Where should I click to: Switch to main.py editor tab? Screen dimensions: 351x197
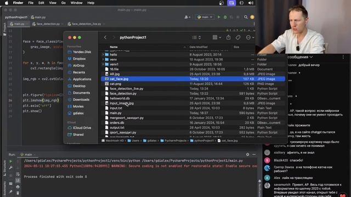tap(19, 24)
